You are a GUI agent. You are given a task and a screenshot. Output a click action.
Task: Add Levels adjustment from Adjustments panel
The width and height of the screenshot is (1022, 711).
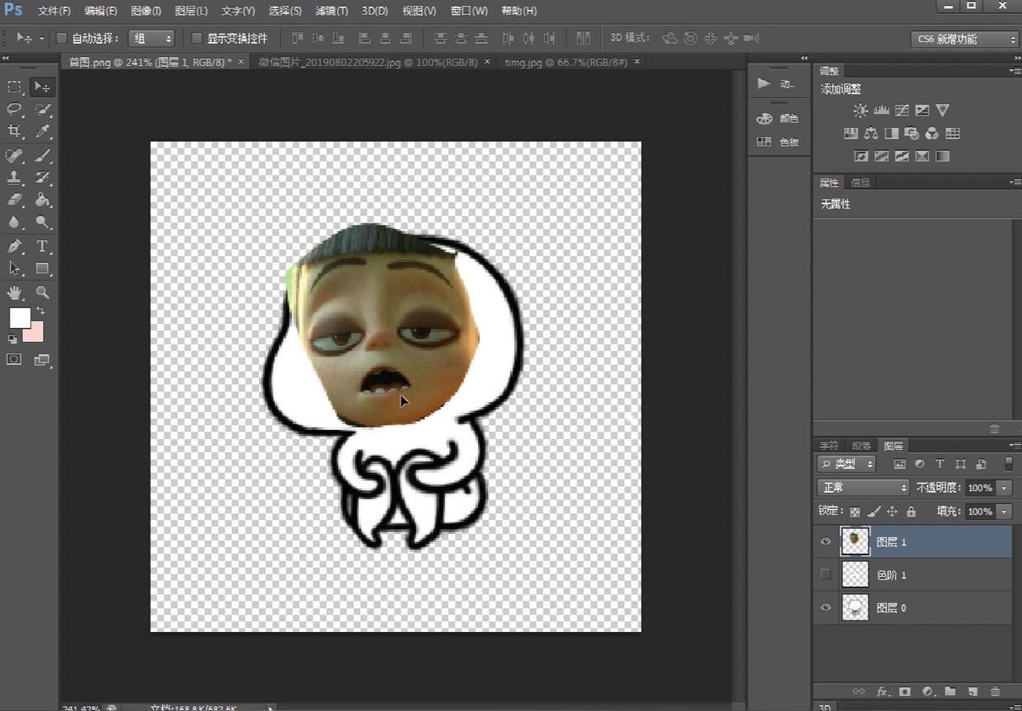(881, 110)
